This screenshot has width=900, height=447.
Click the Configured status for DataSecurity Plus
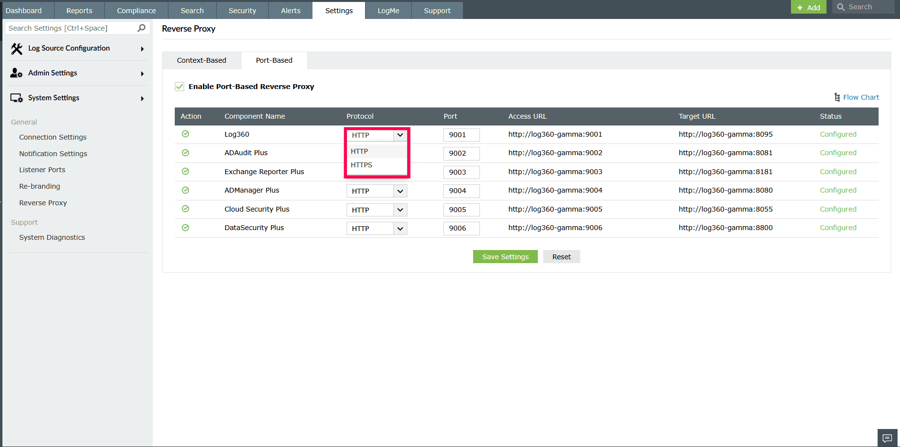click(x=838, y=228)
